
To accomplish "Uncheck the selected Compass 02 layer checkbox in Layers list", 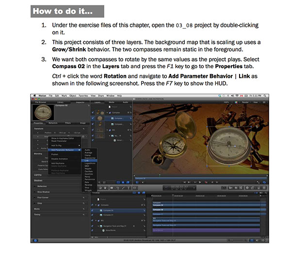I will point(93,118).
